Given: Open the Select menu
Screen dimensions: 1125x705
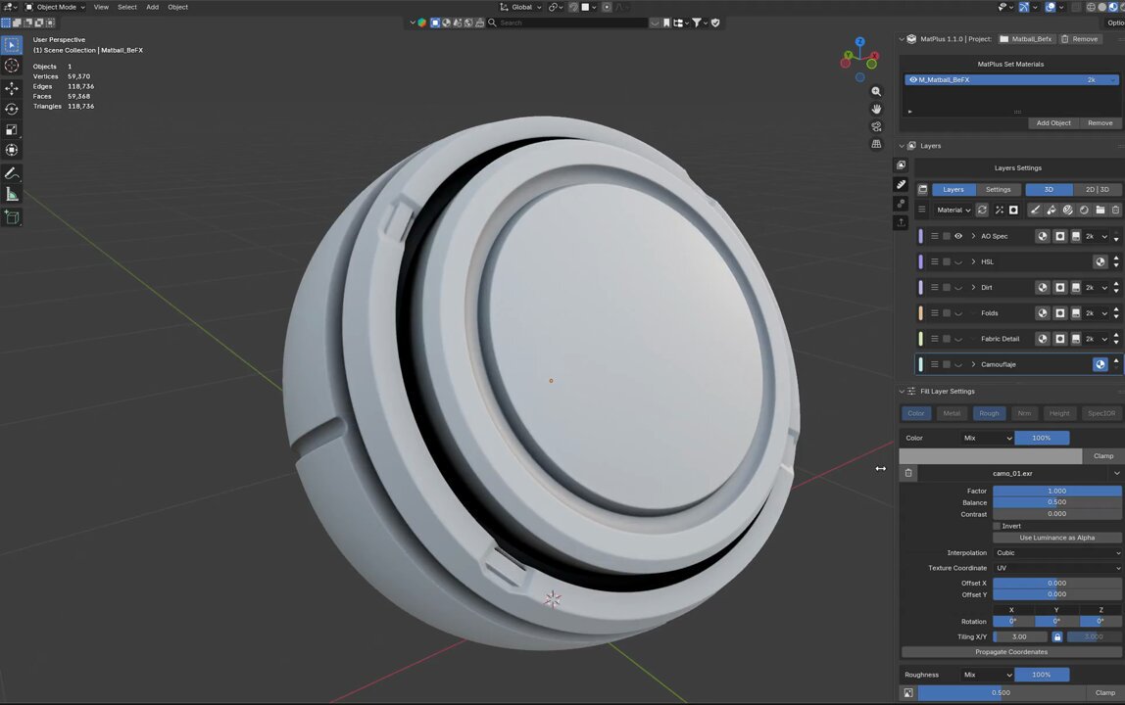Looking at the screenshot, I should tap(127, 7).
